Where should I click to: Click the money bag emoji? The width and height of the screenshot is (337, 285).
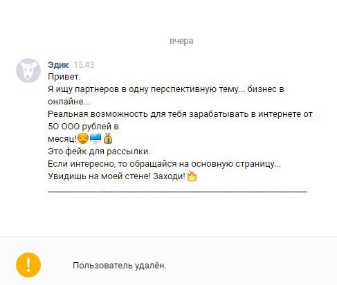(x=108, y=139)
